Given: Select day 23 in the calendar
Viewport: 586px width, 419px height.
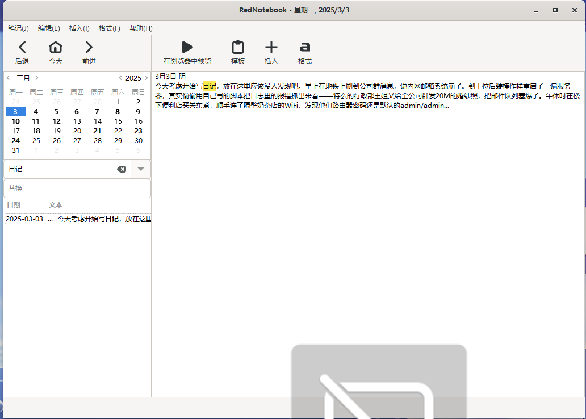Looking at the screenshot, I should coord(139,131).
